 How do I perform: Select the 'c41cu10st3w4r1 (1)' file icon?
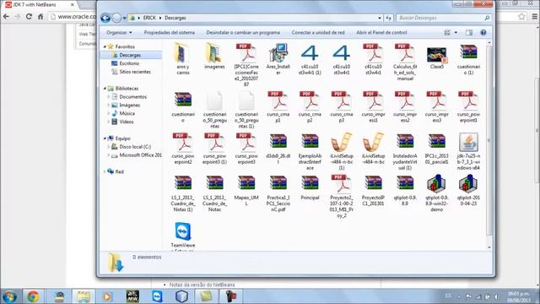[x=310, y=53]
